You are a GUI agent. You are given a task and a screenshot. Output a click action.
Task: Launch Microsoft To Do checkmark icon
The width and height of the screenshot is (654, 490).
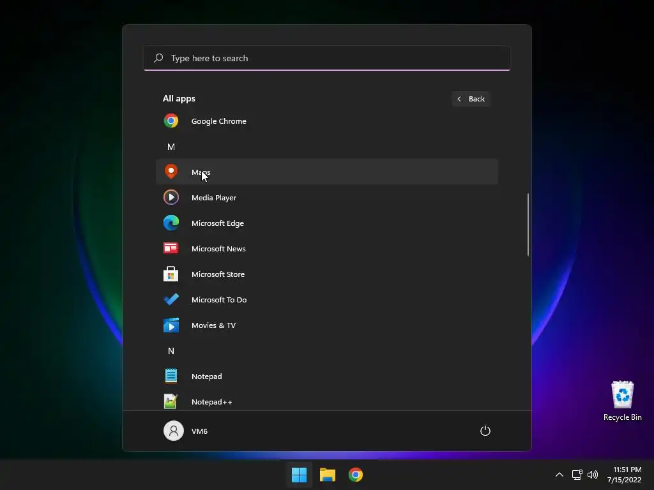(171, 299)
